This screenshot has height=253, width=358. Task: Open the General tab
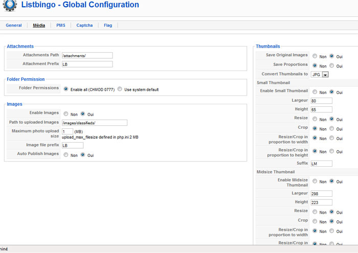pyautogui.click(x=14, y=25)
